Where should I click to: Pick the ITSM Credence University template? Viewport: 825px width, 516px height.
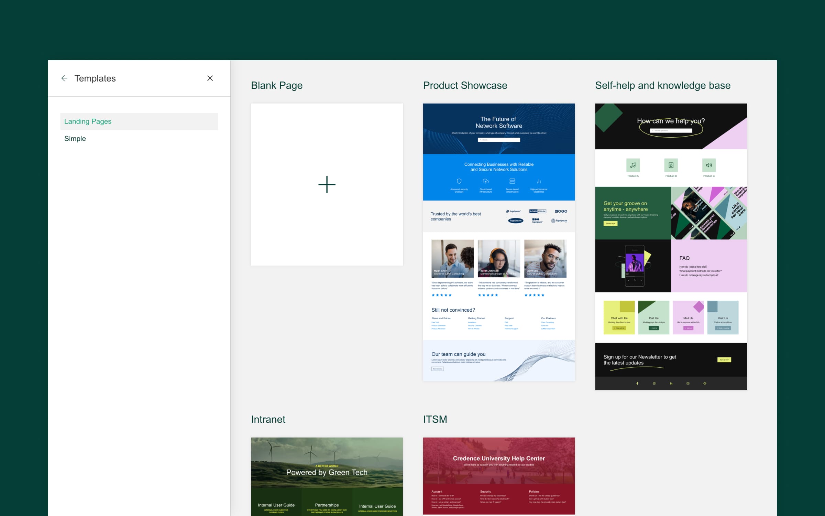click(x=499, y=476)
